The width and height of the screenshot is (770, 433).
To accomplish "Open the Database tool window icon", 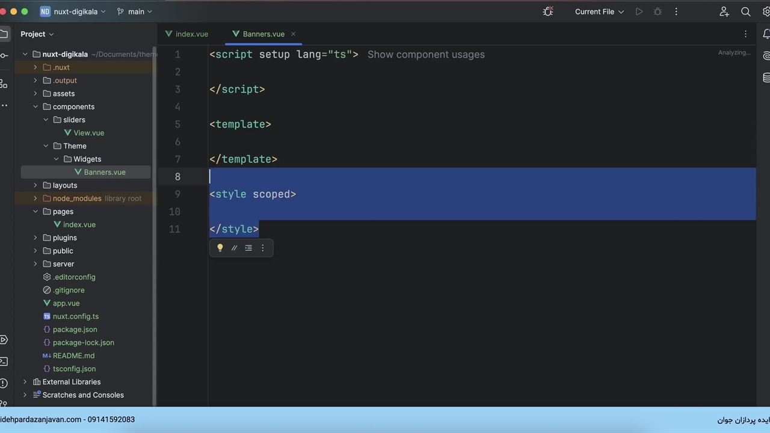I will [x=766, y=78].
